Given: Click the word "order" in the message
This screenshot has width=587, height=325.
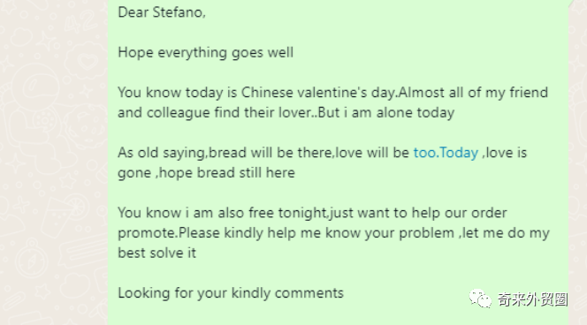Looking at the screenshot, I should coord(489,213).
